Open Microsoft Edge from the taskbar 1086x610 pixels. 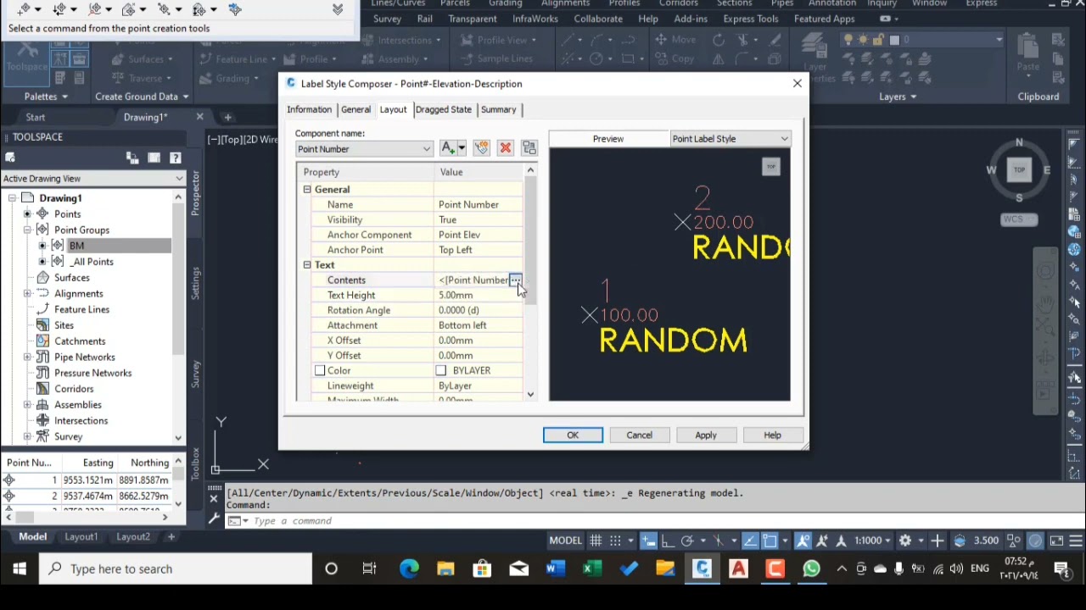[409, 569]
